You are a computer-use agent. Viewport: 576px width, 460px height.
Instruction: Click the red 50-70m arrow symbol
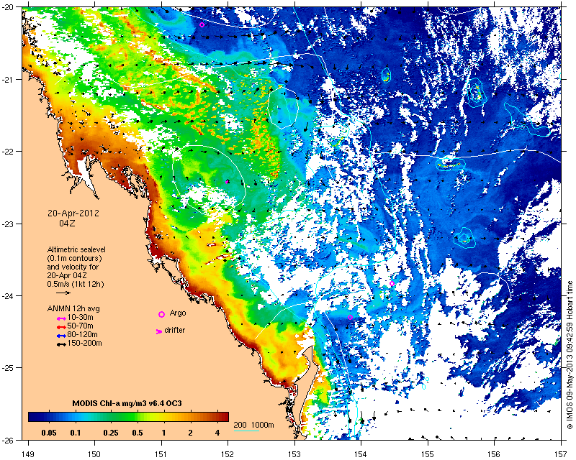point(61,327)
